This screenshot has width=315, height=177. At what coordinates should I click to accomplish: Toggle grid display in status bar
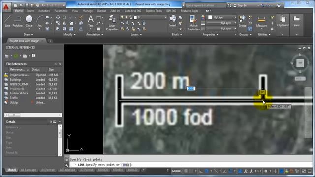(x=186, y=171)
